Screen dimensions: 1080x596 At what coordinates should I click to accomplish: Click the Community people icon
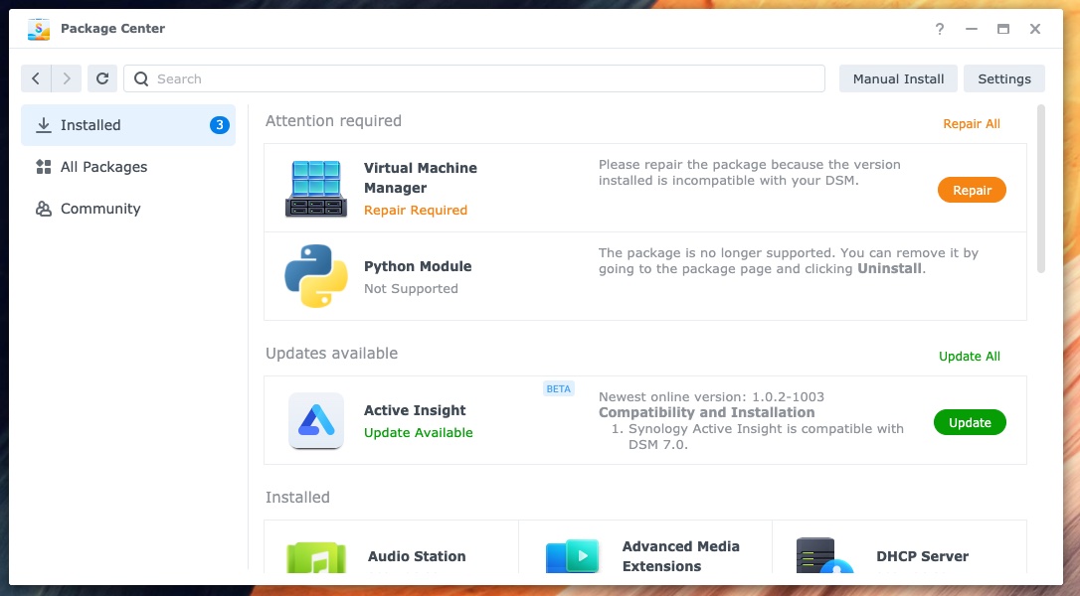44,209
